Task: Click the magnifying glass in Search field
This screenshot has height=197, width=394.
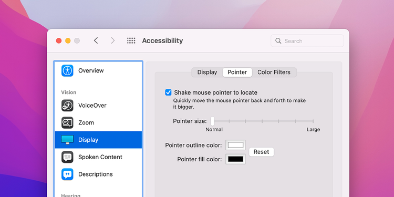Action: 278,40
